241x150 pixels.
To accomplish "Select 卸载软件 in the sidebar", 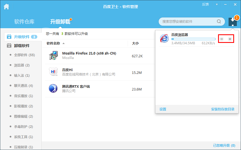I will tap(22, 46).
